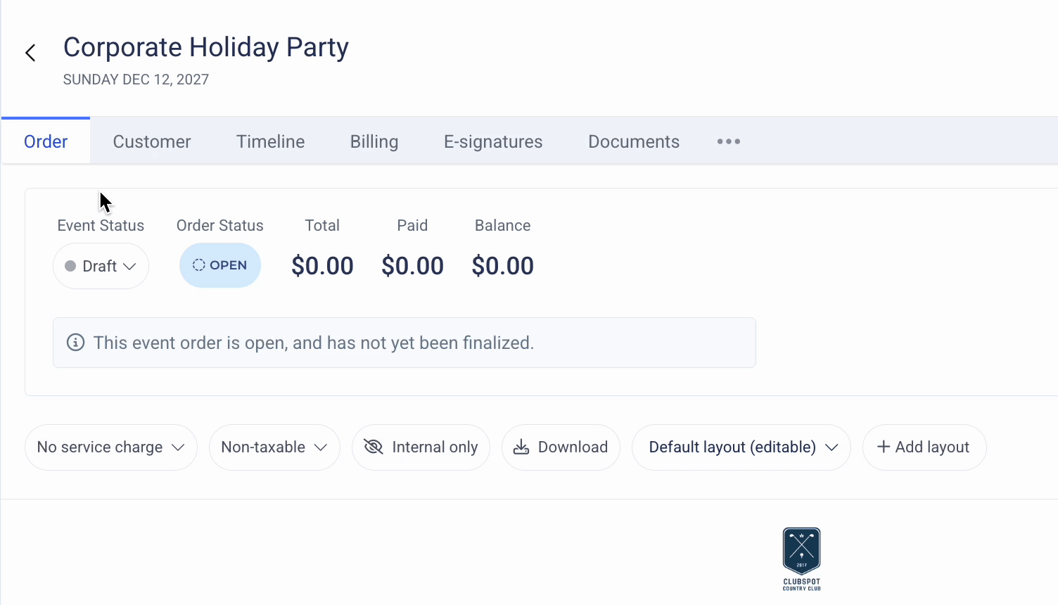The height and width of the screenshot is (605, 1058).
Task: Click the dashed circle OPEN status icon
Action: (x=199, y=265)
